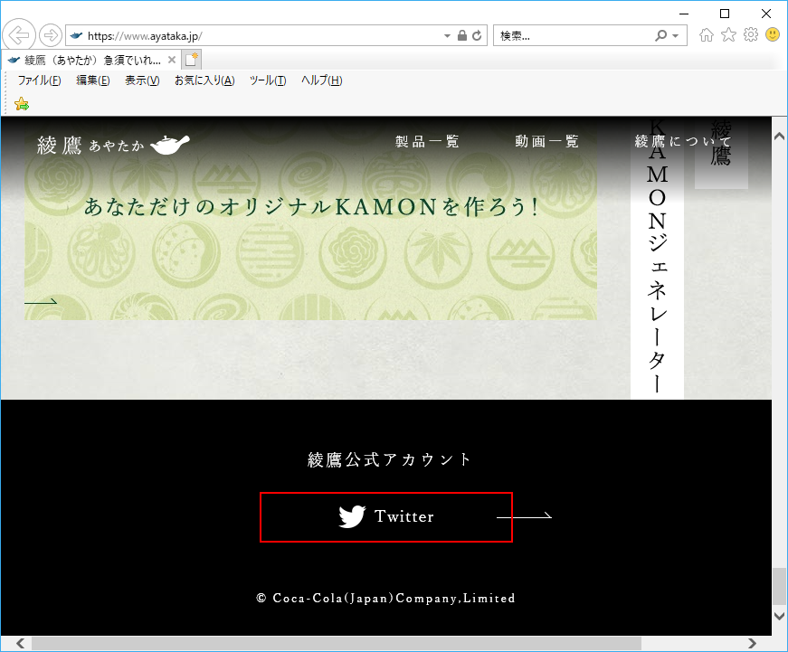Minimize the browser window
Screen dimensions: 788x652
683,14
